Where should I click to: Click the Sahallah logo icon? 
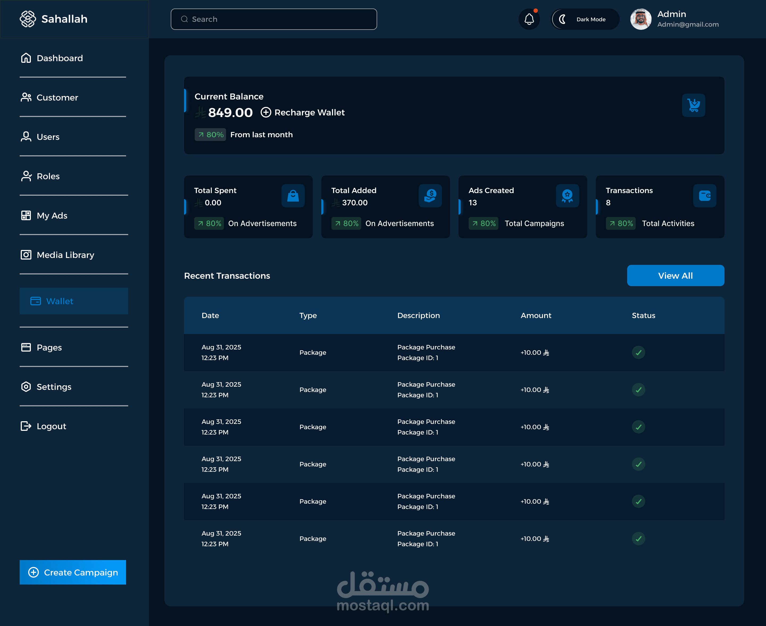28,19
